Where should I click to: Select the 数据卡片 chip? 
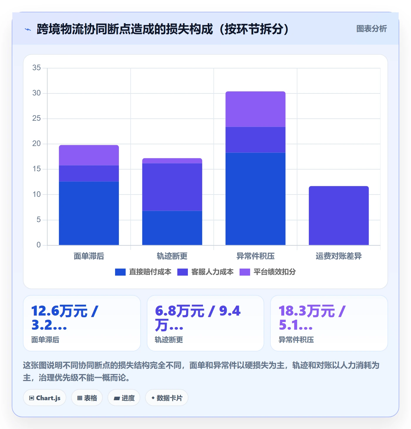coord(167,398)
